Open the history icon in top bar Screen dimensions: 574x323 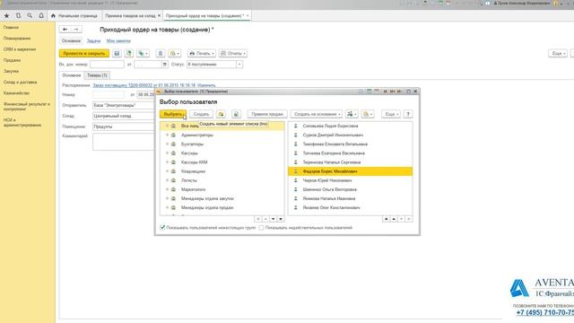[x=18, y=16]
